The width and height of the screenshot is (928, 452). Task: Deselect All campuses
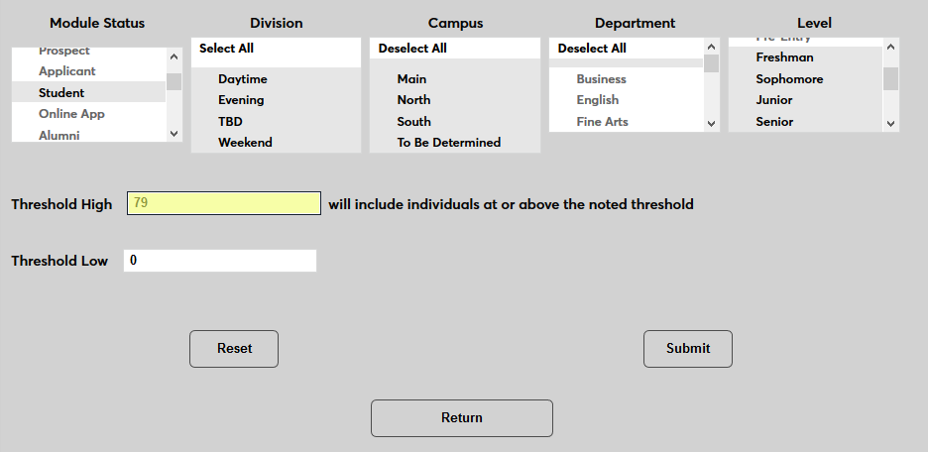412,49
